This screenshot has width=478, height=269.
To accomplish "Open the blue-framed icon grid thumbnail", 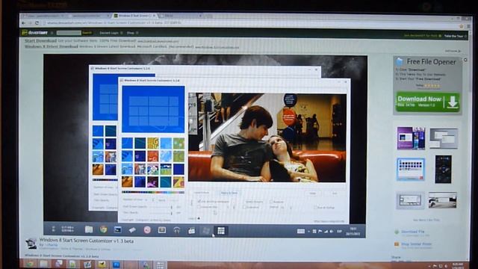I will pos(411,170).
